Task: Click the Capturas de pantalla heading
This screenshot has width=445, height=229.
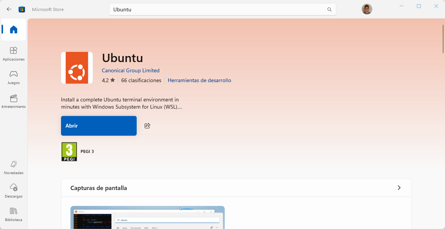Action: [98, 188]
